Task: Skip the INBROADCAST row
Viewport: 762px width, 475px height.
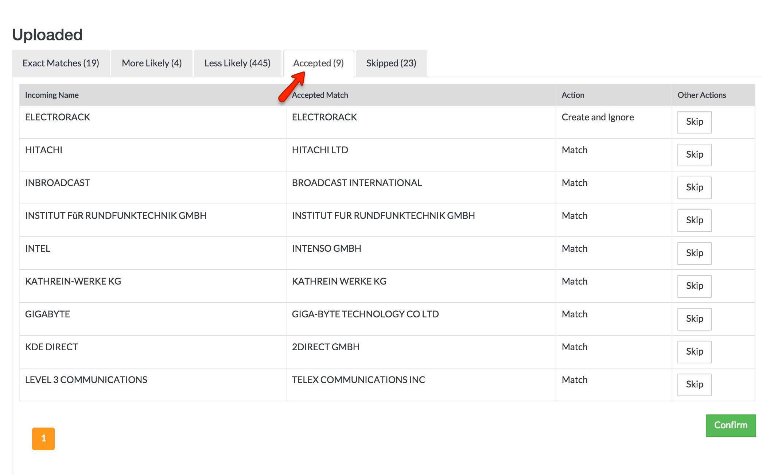Action: click(693, 188)
